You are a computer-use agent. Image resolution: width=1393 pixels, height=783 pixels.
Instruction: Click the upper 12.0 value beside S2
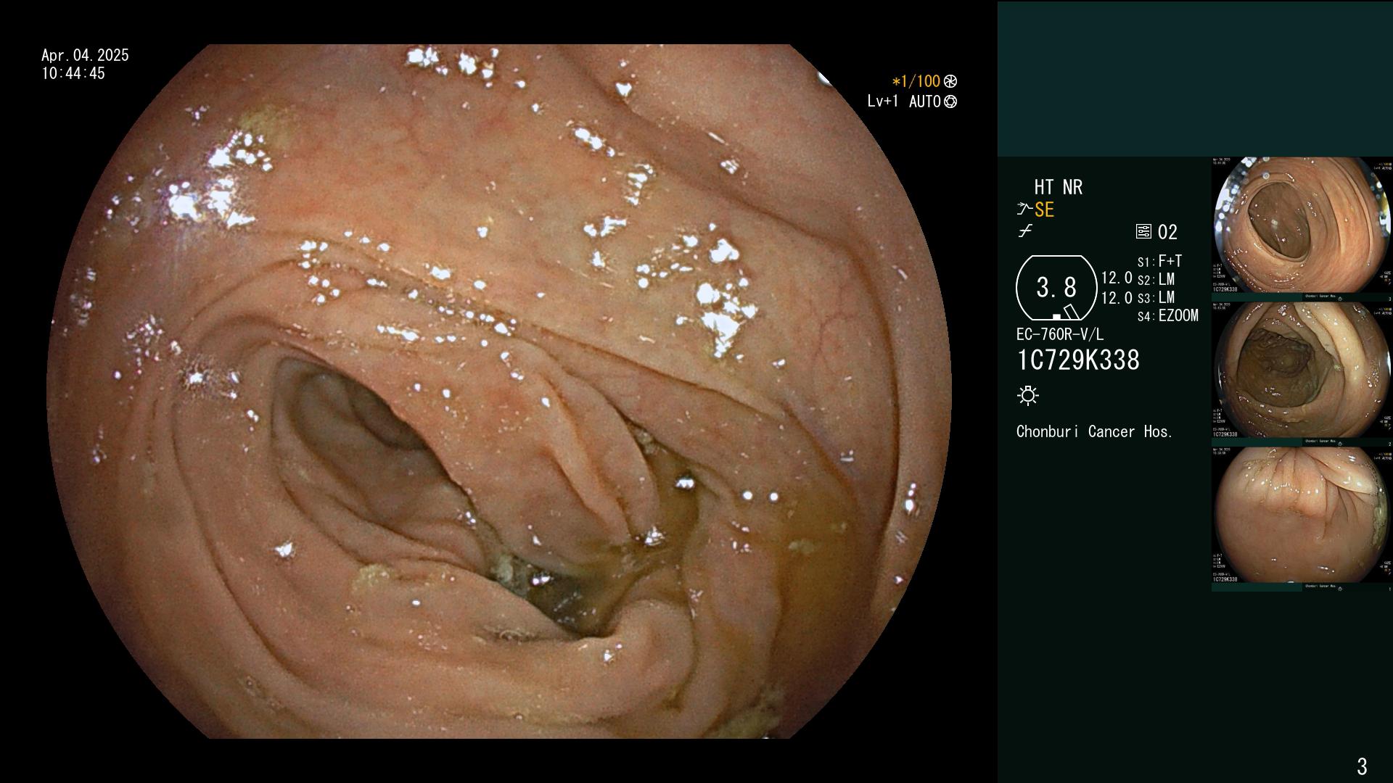point(1117,278)
